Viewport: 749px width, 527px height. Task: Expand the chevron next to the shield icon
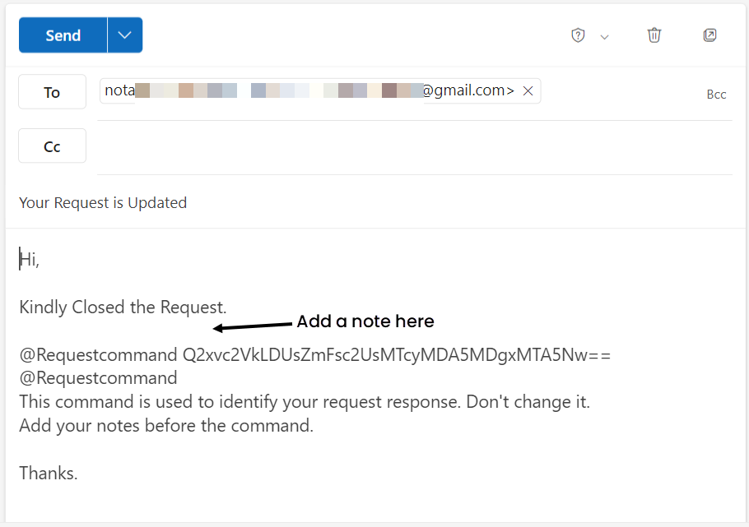click(x=604, y=36)
